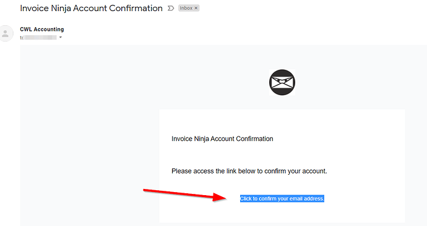The height and width of the screenshot is (226, 427).
Task: Click the word 'Accounting' in the sender name
Action: tap(49, 29)
